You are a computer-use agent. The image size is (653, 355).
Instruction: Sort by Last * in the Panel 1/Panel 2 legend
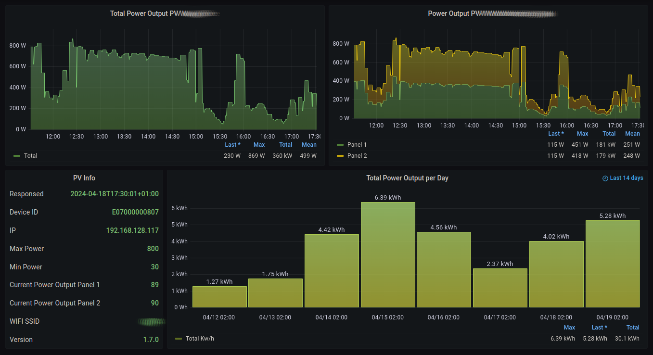pos(556,134)
